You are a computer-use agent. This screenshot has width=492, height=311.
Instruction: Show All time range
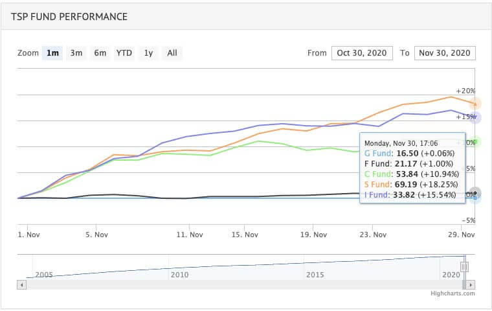coord(172,53)
